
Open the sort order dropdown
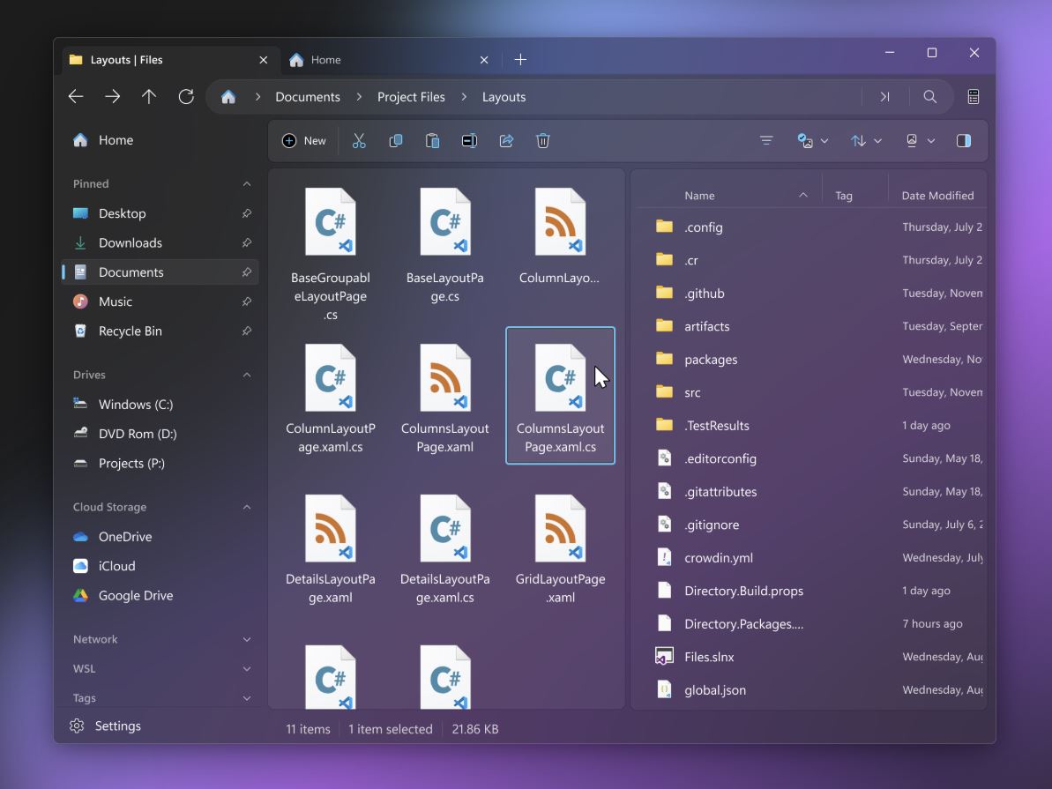(x=865, y=140)
